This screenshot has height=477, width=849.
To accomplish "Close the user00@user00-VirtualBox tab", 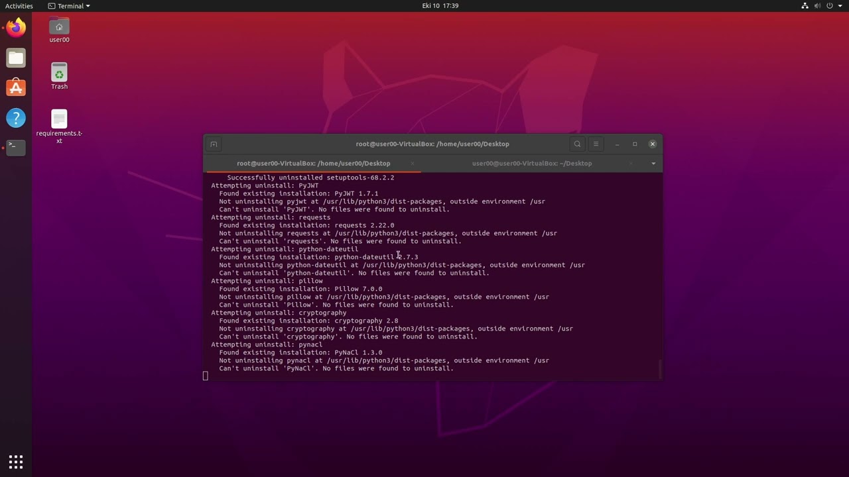I will 631,163.
